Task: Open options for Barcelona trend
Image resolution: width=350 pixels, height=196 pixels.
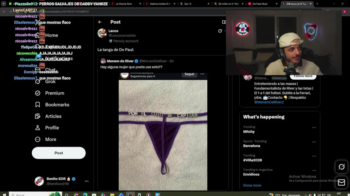Action: (x=314, y=142)
